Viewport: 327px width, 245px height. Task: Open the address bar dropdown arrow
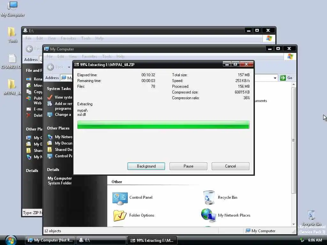(x=275, y=78)
